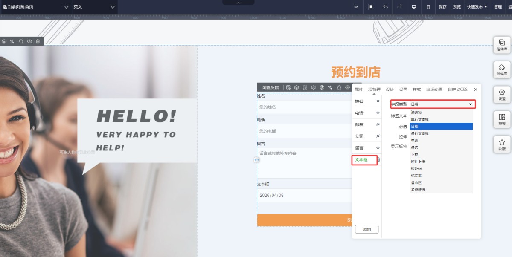
Task: Open the 当前页面:首页 page dropdown
Action: [x=35, y=7]
